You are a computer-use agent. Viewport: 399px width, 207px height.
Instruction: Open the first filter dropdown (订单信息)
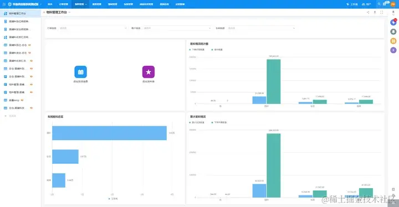pyautogui.click(x=93, y=28)
